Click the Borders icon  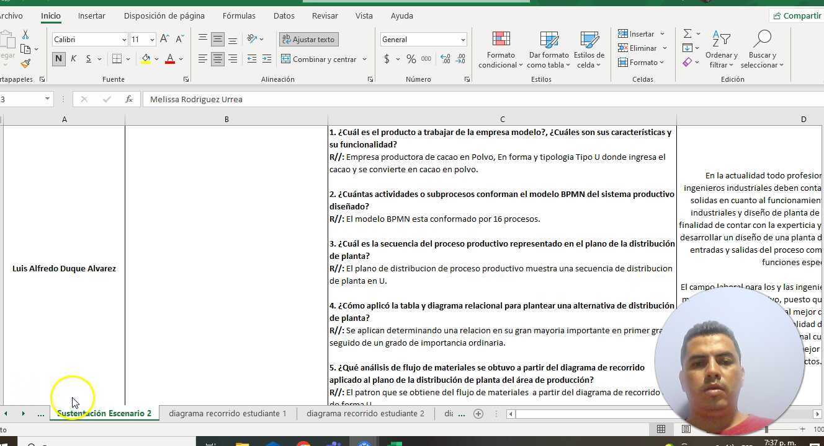pos(117,59)
